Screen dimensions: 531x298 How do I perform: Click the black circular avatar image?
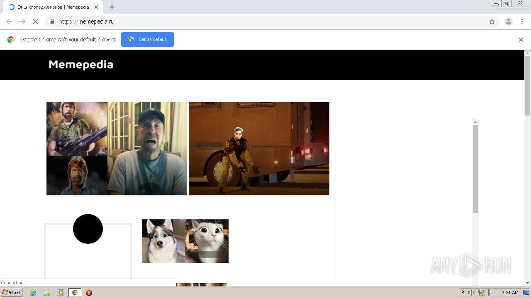coord(88,229)
